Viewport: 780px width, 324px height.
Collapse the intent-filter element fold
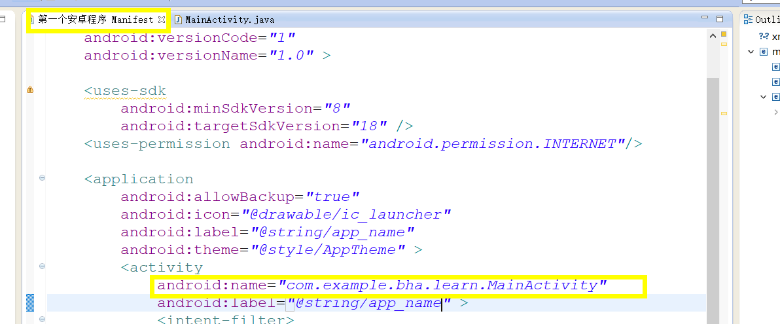coord(42,319)
